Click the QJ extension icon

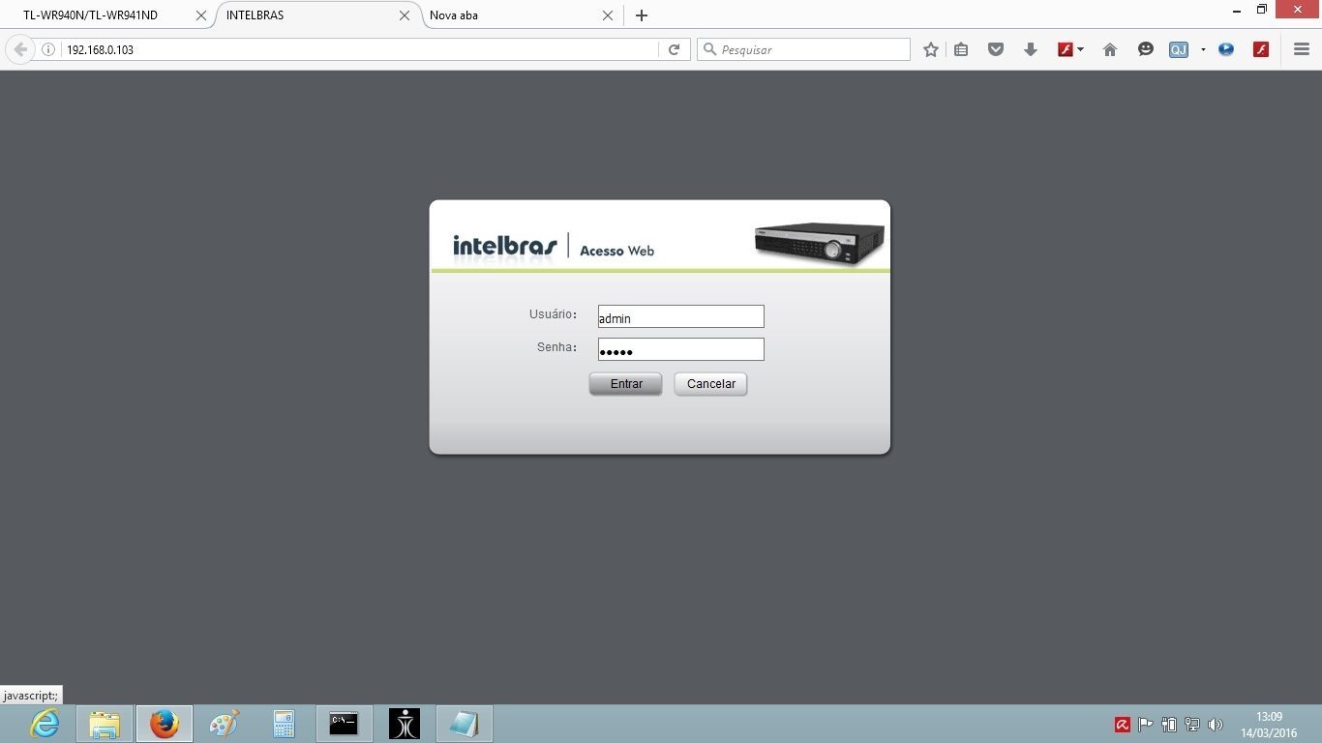tap(1178, 49)
